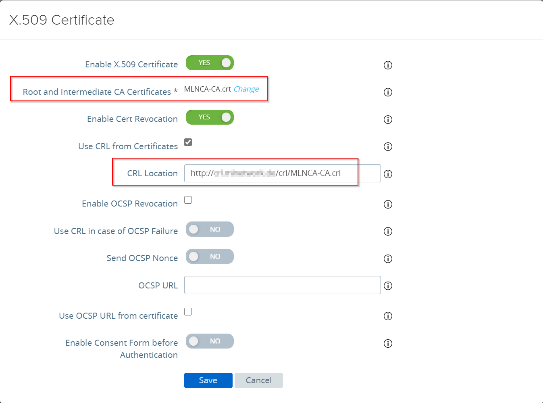Show info for Enable OCSP Revocation
Image resolution: width=543 pixels, height=403 pixels.
point(388,204)
